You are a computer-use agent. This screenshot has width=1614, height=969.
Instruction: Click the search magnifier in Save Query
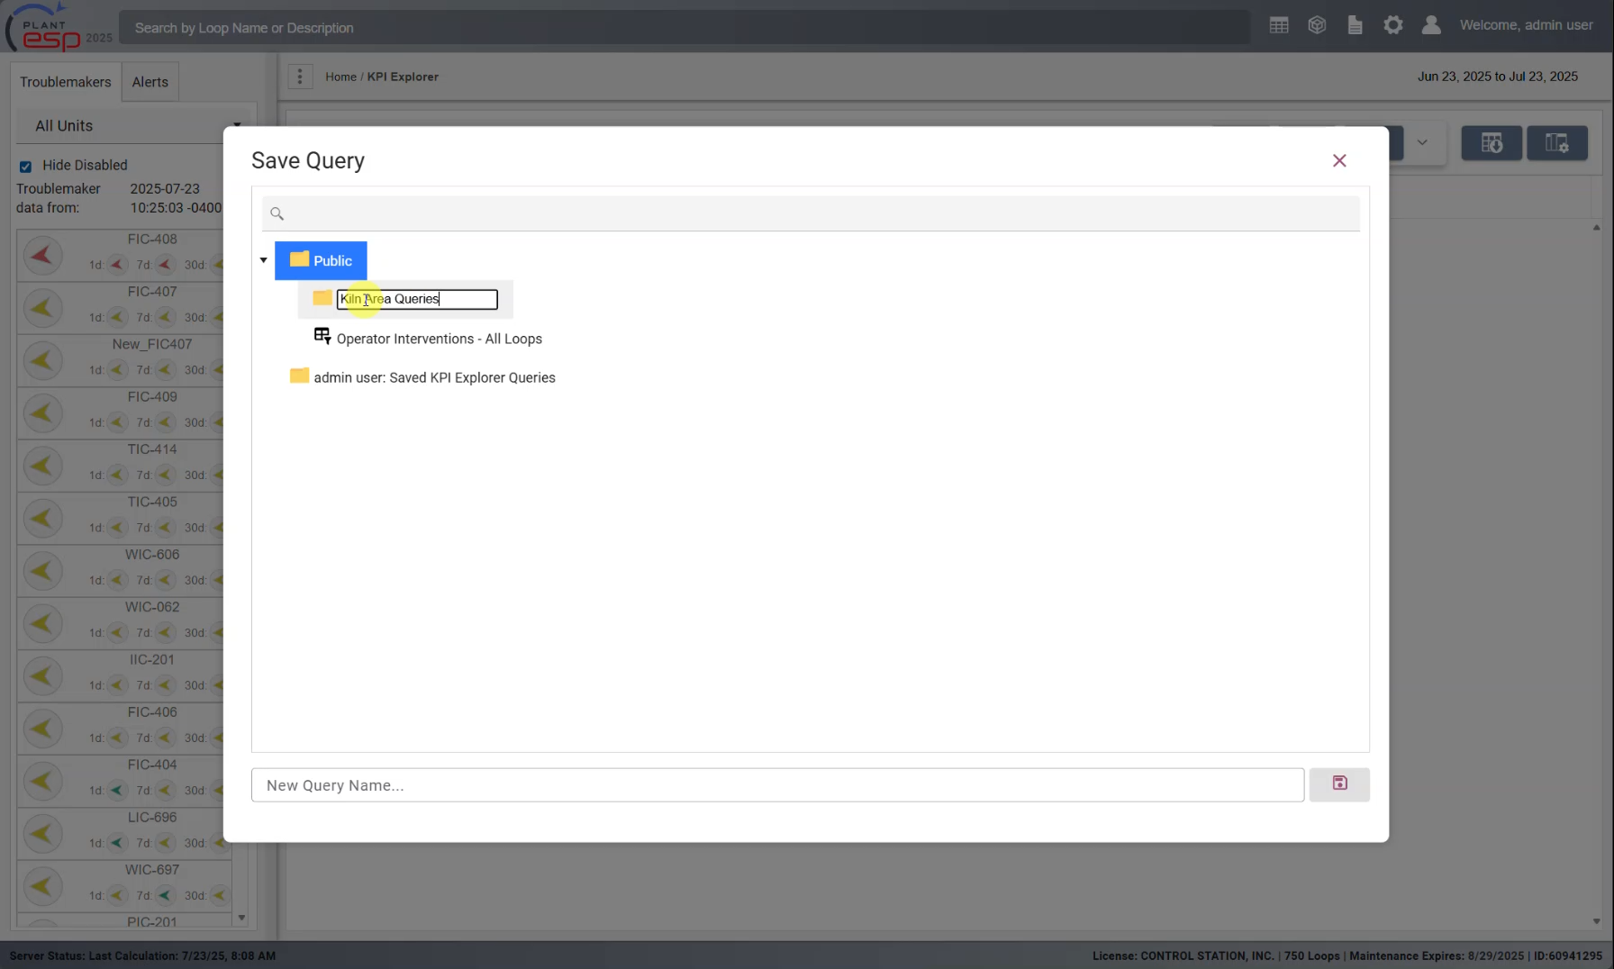tap(277, 213)
